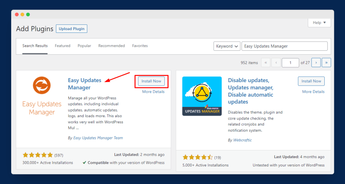Switch to the Search Results tab
The image size is (345, 184).
(35, 46)
